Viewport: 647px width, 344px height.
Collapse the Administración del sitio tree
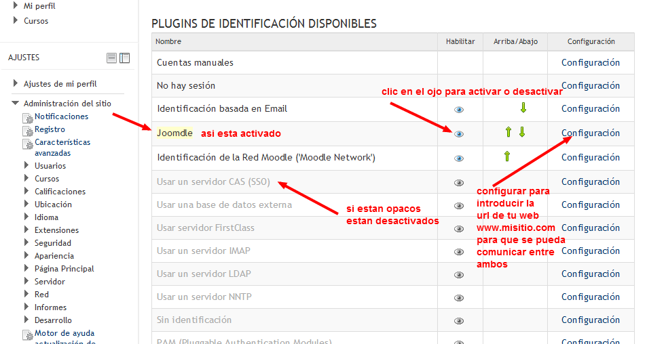pyautogui.click(x=15, y=104)
